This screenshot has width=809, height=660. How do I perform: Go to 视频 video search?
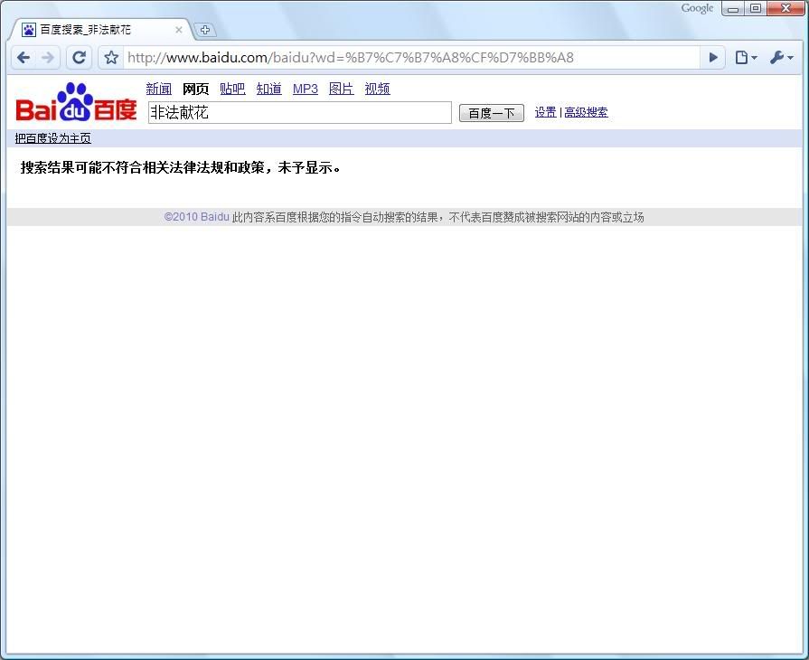(377, 89)
